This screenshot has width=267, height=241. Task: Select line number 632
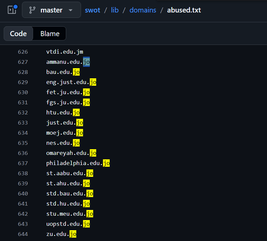click(x=23, y=113)
